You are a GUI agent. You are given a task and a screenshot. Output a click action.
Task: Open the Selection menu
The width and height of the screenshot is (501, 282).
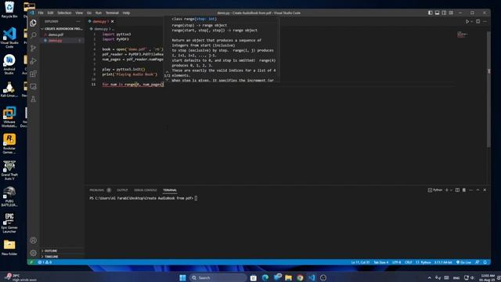[x=64, y=13]
